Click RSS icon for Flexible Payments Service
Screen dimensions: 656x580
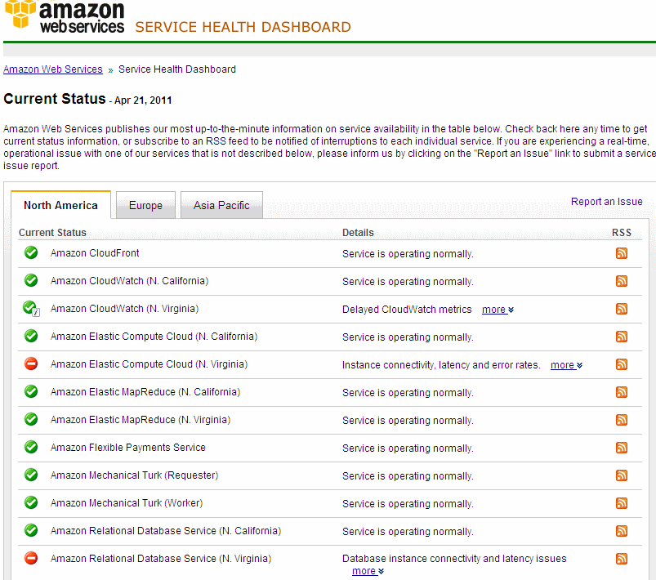pos(622,448)
